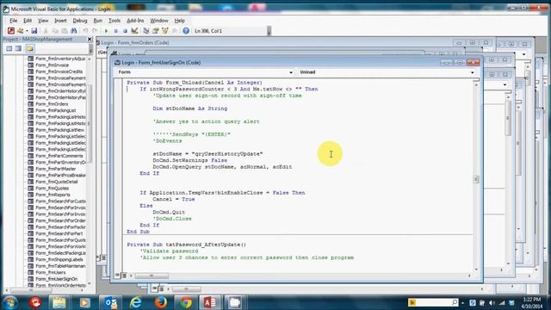Select Form_frmInvoiceCredits in project tree
This screenshot has height=310, width=551.
(59, 71)
